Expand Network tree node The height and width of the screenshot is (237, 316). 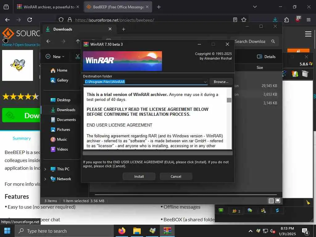[x=45, y=179]
